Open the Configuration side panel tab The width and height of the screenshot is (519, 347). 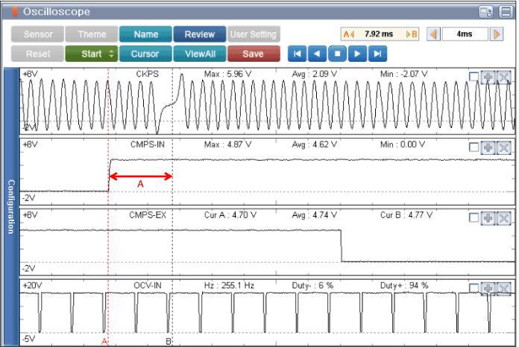[x=11, y=207]
